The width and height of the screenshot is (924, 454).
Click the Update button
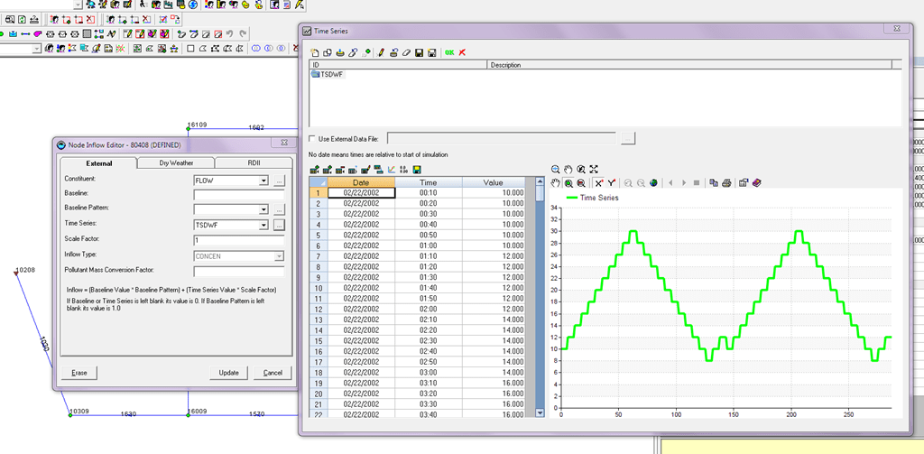pyautogui.click(x=228, y=373)
